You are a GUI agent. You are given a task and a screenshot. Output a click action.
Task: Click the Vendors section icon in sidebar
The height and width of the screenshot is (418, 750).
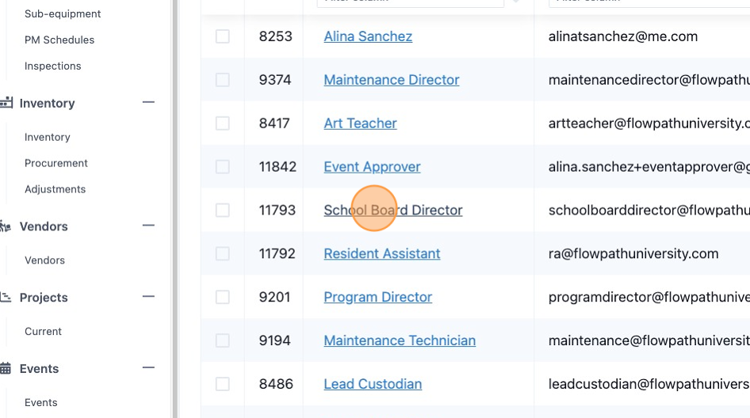pos(5,226)
